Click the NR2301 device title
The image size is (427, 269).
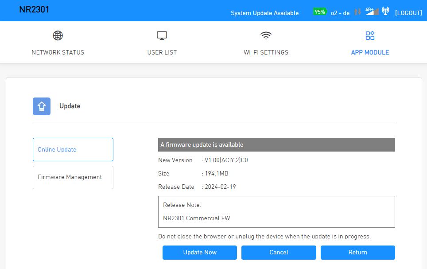coord(34,9)
